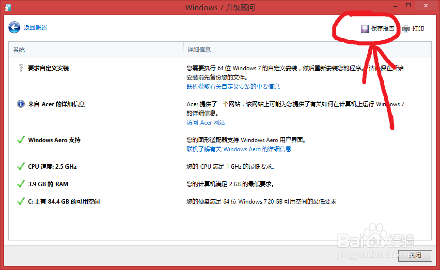Click the question mark icon beside 要求自定义安装
The image size is (440, 270).
[21, 68]
